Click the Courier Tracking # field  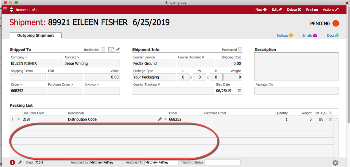point(173,91)
